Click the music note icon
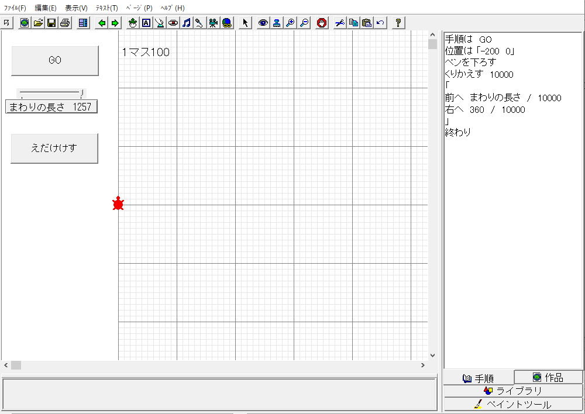Image resolution: width=585 pixels, height=414 pixels. 186,23
